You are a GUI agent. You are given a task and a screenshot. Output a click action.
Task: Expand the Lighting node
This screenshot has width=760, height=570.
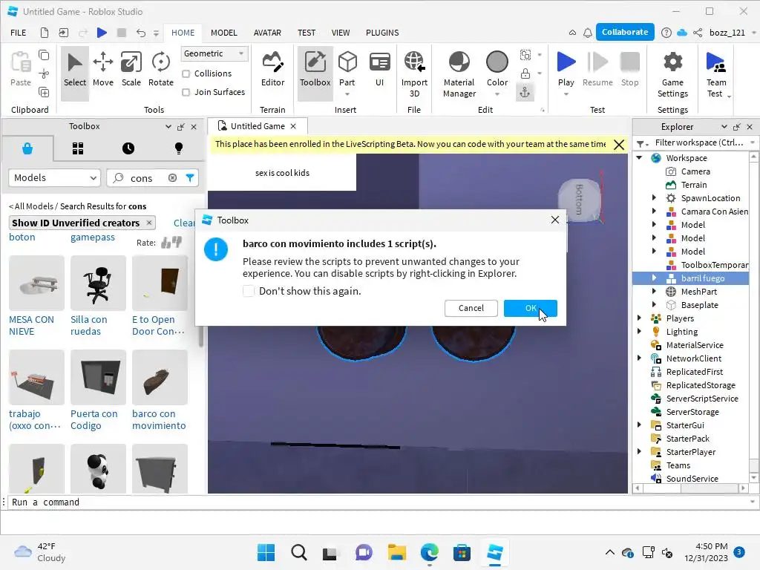click(x=639, y=332)
